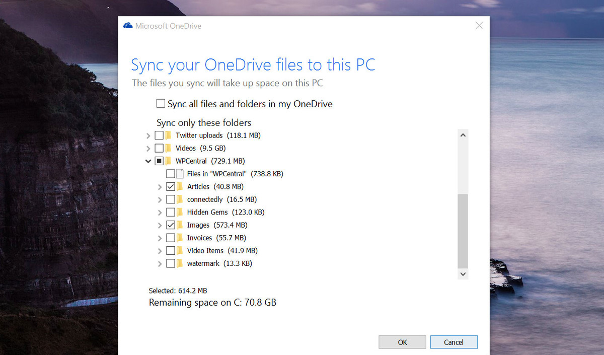
Task: Enable syncing all files and folders
Action: 161,103
